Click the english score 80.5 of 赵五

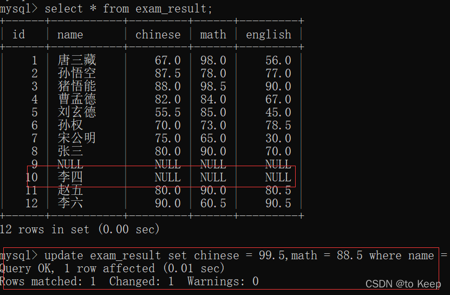(x=278, y=190)
